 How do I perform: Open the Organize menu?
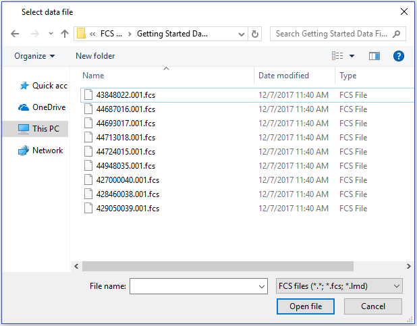click(34, 56)
